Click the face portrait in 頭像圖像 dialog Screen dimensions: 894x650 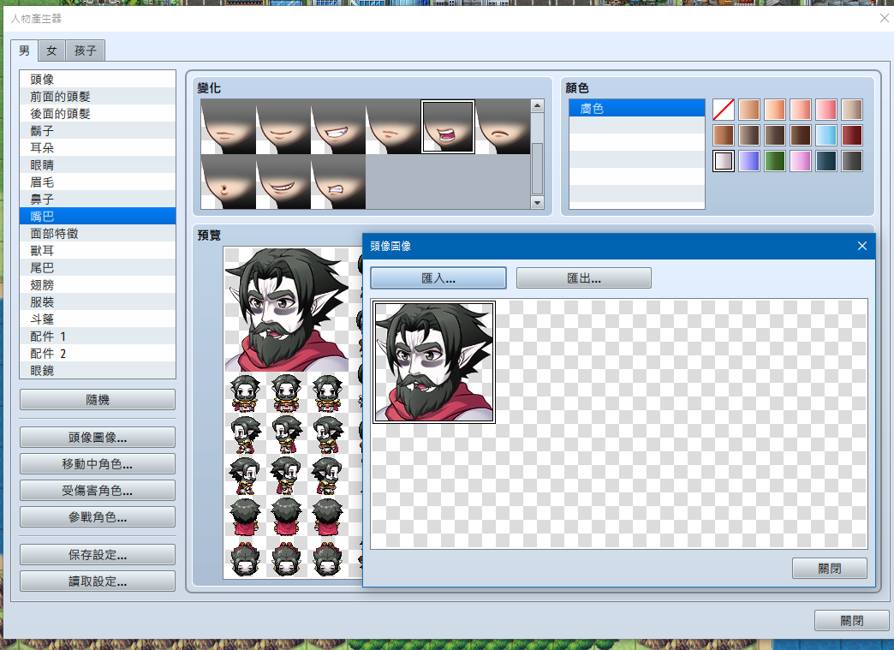click(434, 362)
